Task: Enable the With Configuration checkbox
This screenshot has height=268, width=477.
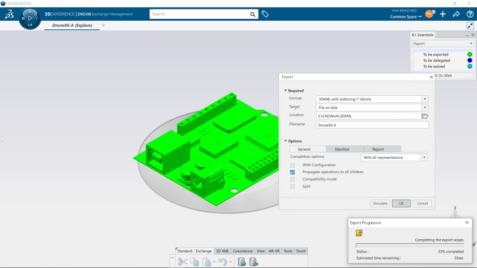Action: point(292,165)
